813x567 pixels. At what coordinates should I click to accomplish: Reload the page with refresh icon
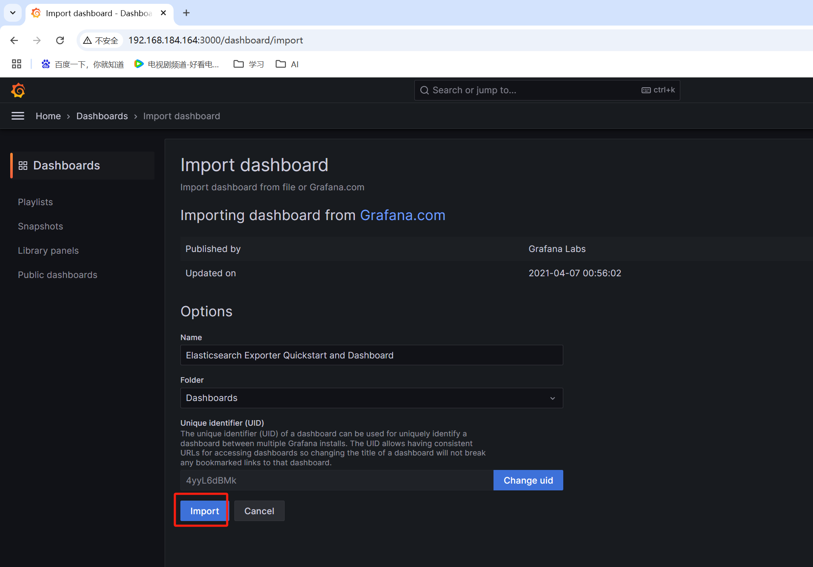[60, 40]
